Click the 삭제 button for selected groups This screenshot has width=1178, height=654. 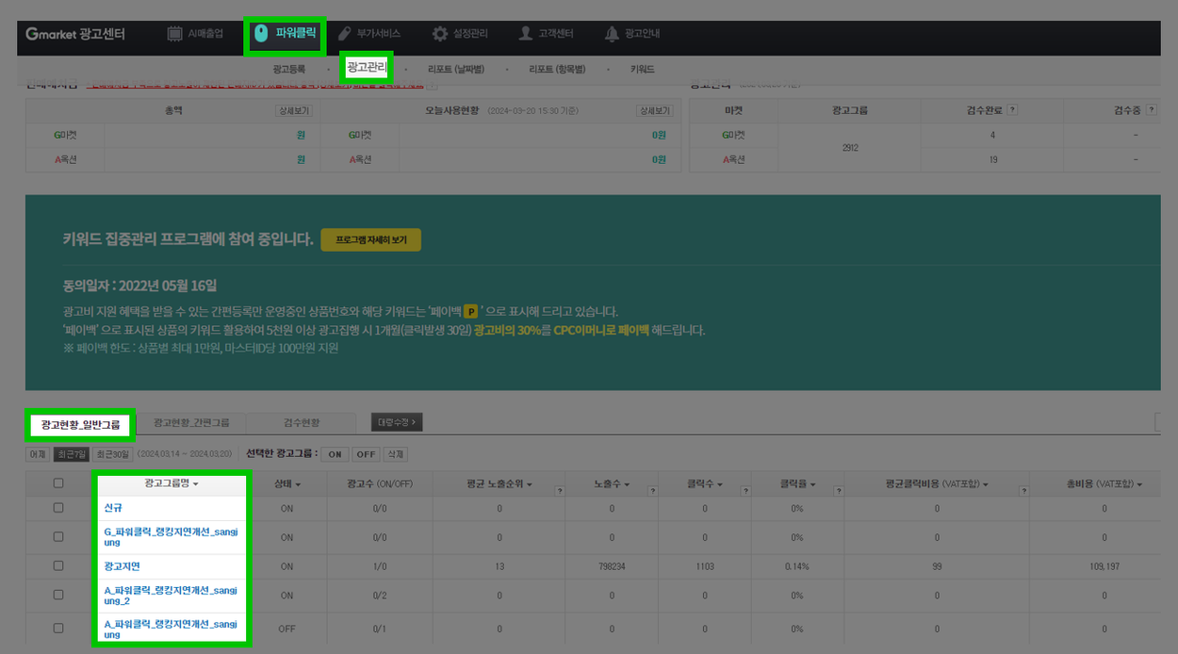click(x=396, y=454)
